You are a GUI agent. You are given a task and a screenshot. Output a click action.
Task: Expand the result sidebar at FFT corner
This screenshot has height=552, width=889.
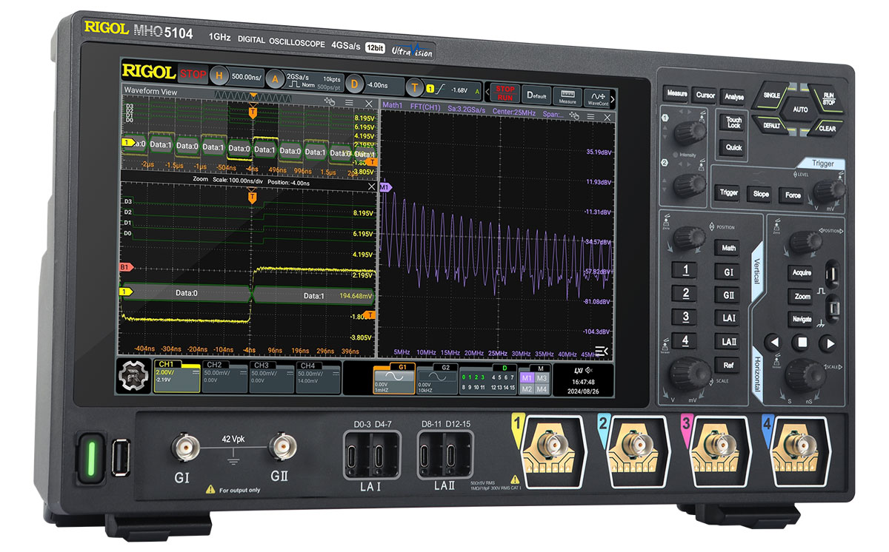[603, 351]
